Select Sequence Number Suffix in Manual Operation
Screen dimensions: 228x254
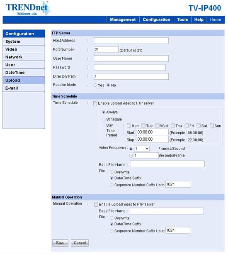tap(112, 231)
